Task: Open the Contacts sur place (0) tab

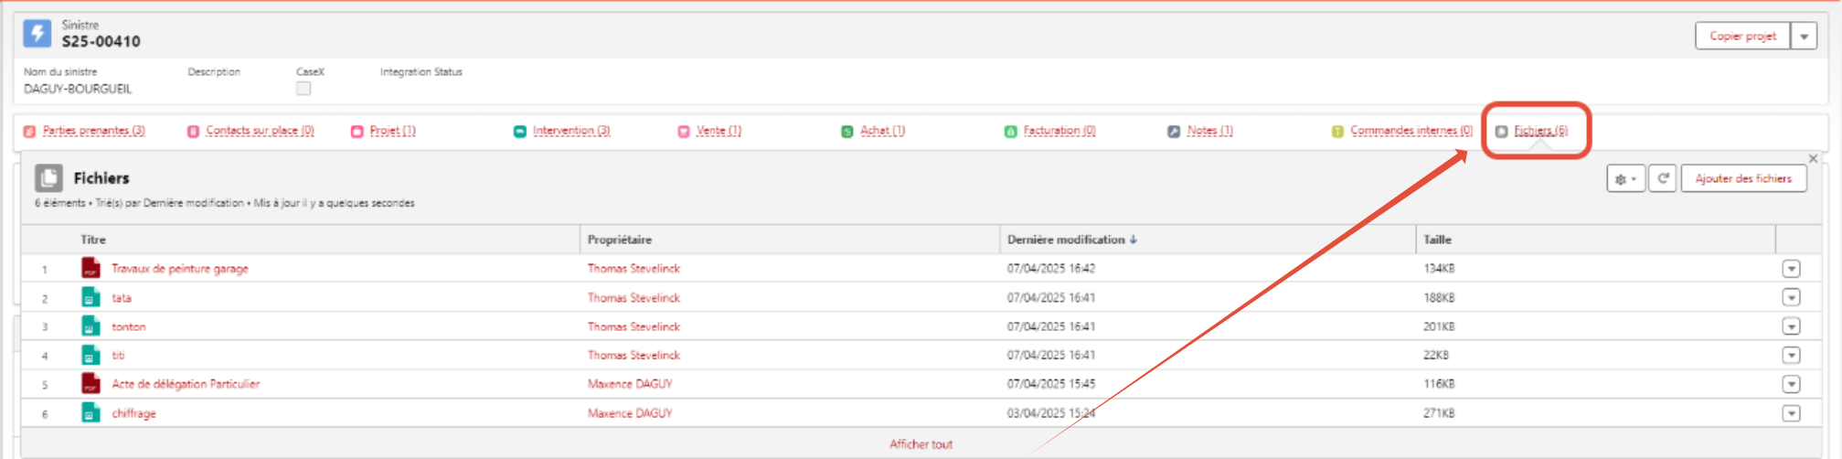Action: [x=260, y=131]
